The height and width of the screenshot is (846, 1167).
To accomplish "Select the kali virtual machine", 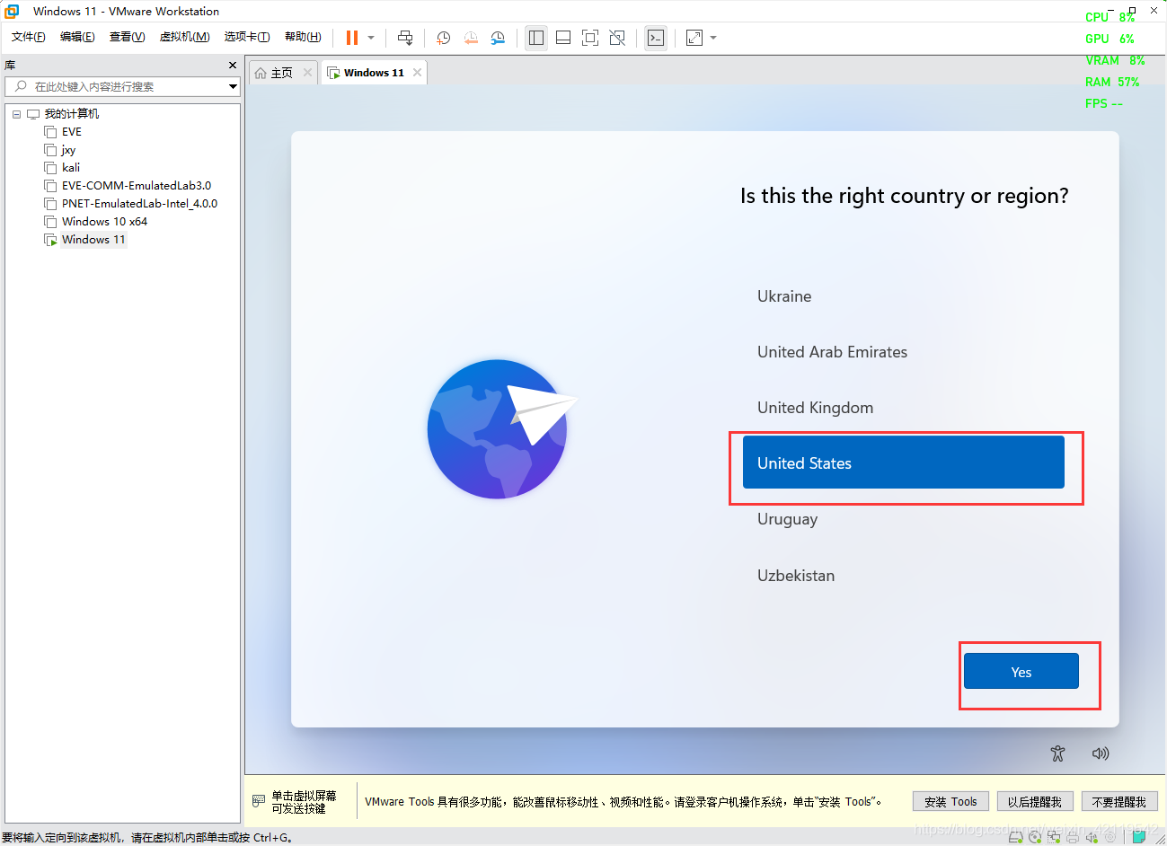I will tap(71, 168).
